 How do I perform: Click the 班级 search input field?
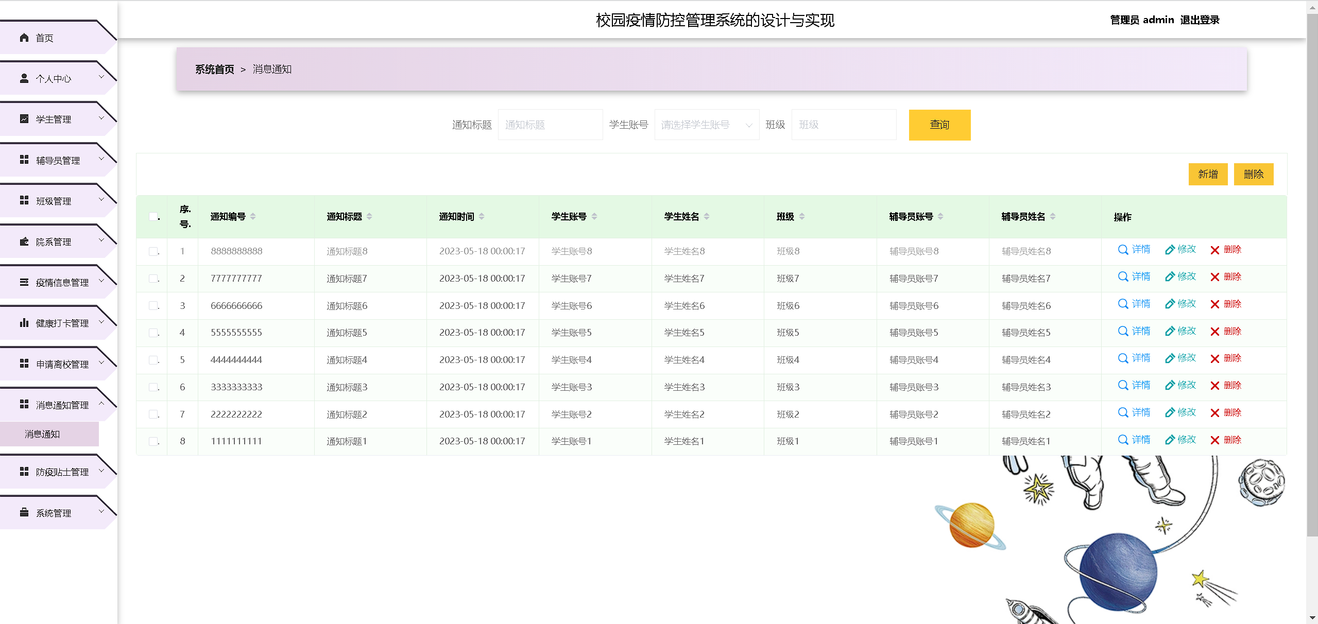(843, 125)
